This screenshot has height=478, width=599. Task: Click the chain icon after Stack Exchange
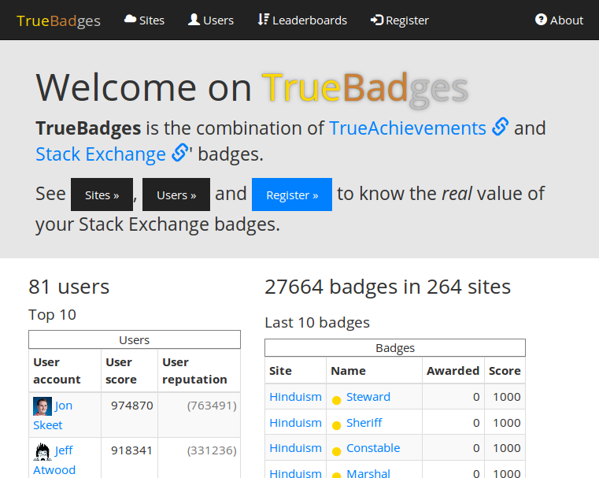pos(180,153)
